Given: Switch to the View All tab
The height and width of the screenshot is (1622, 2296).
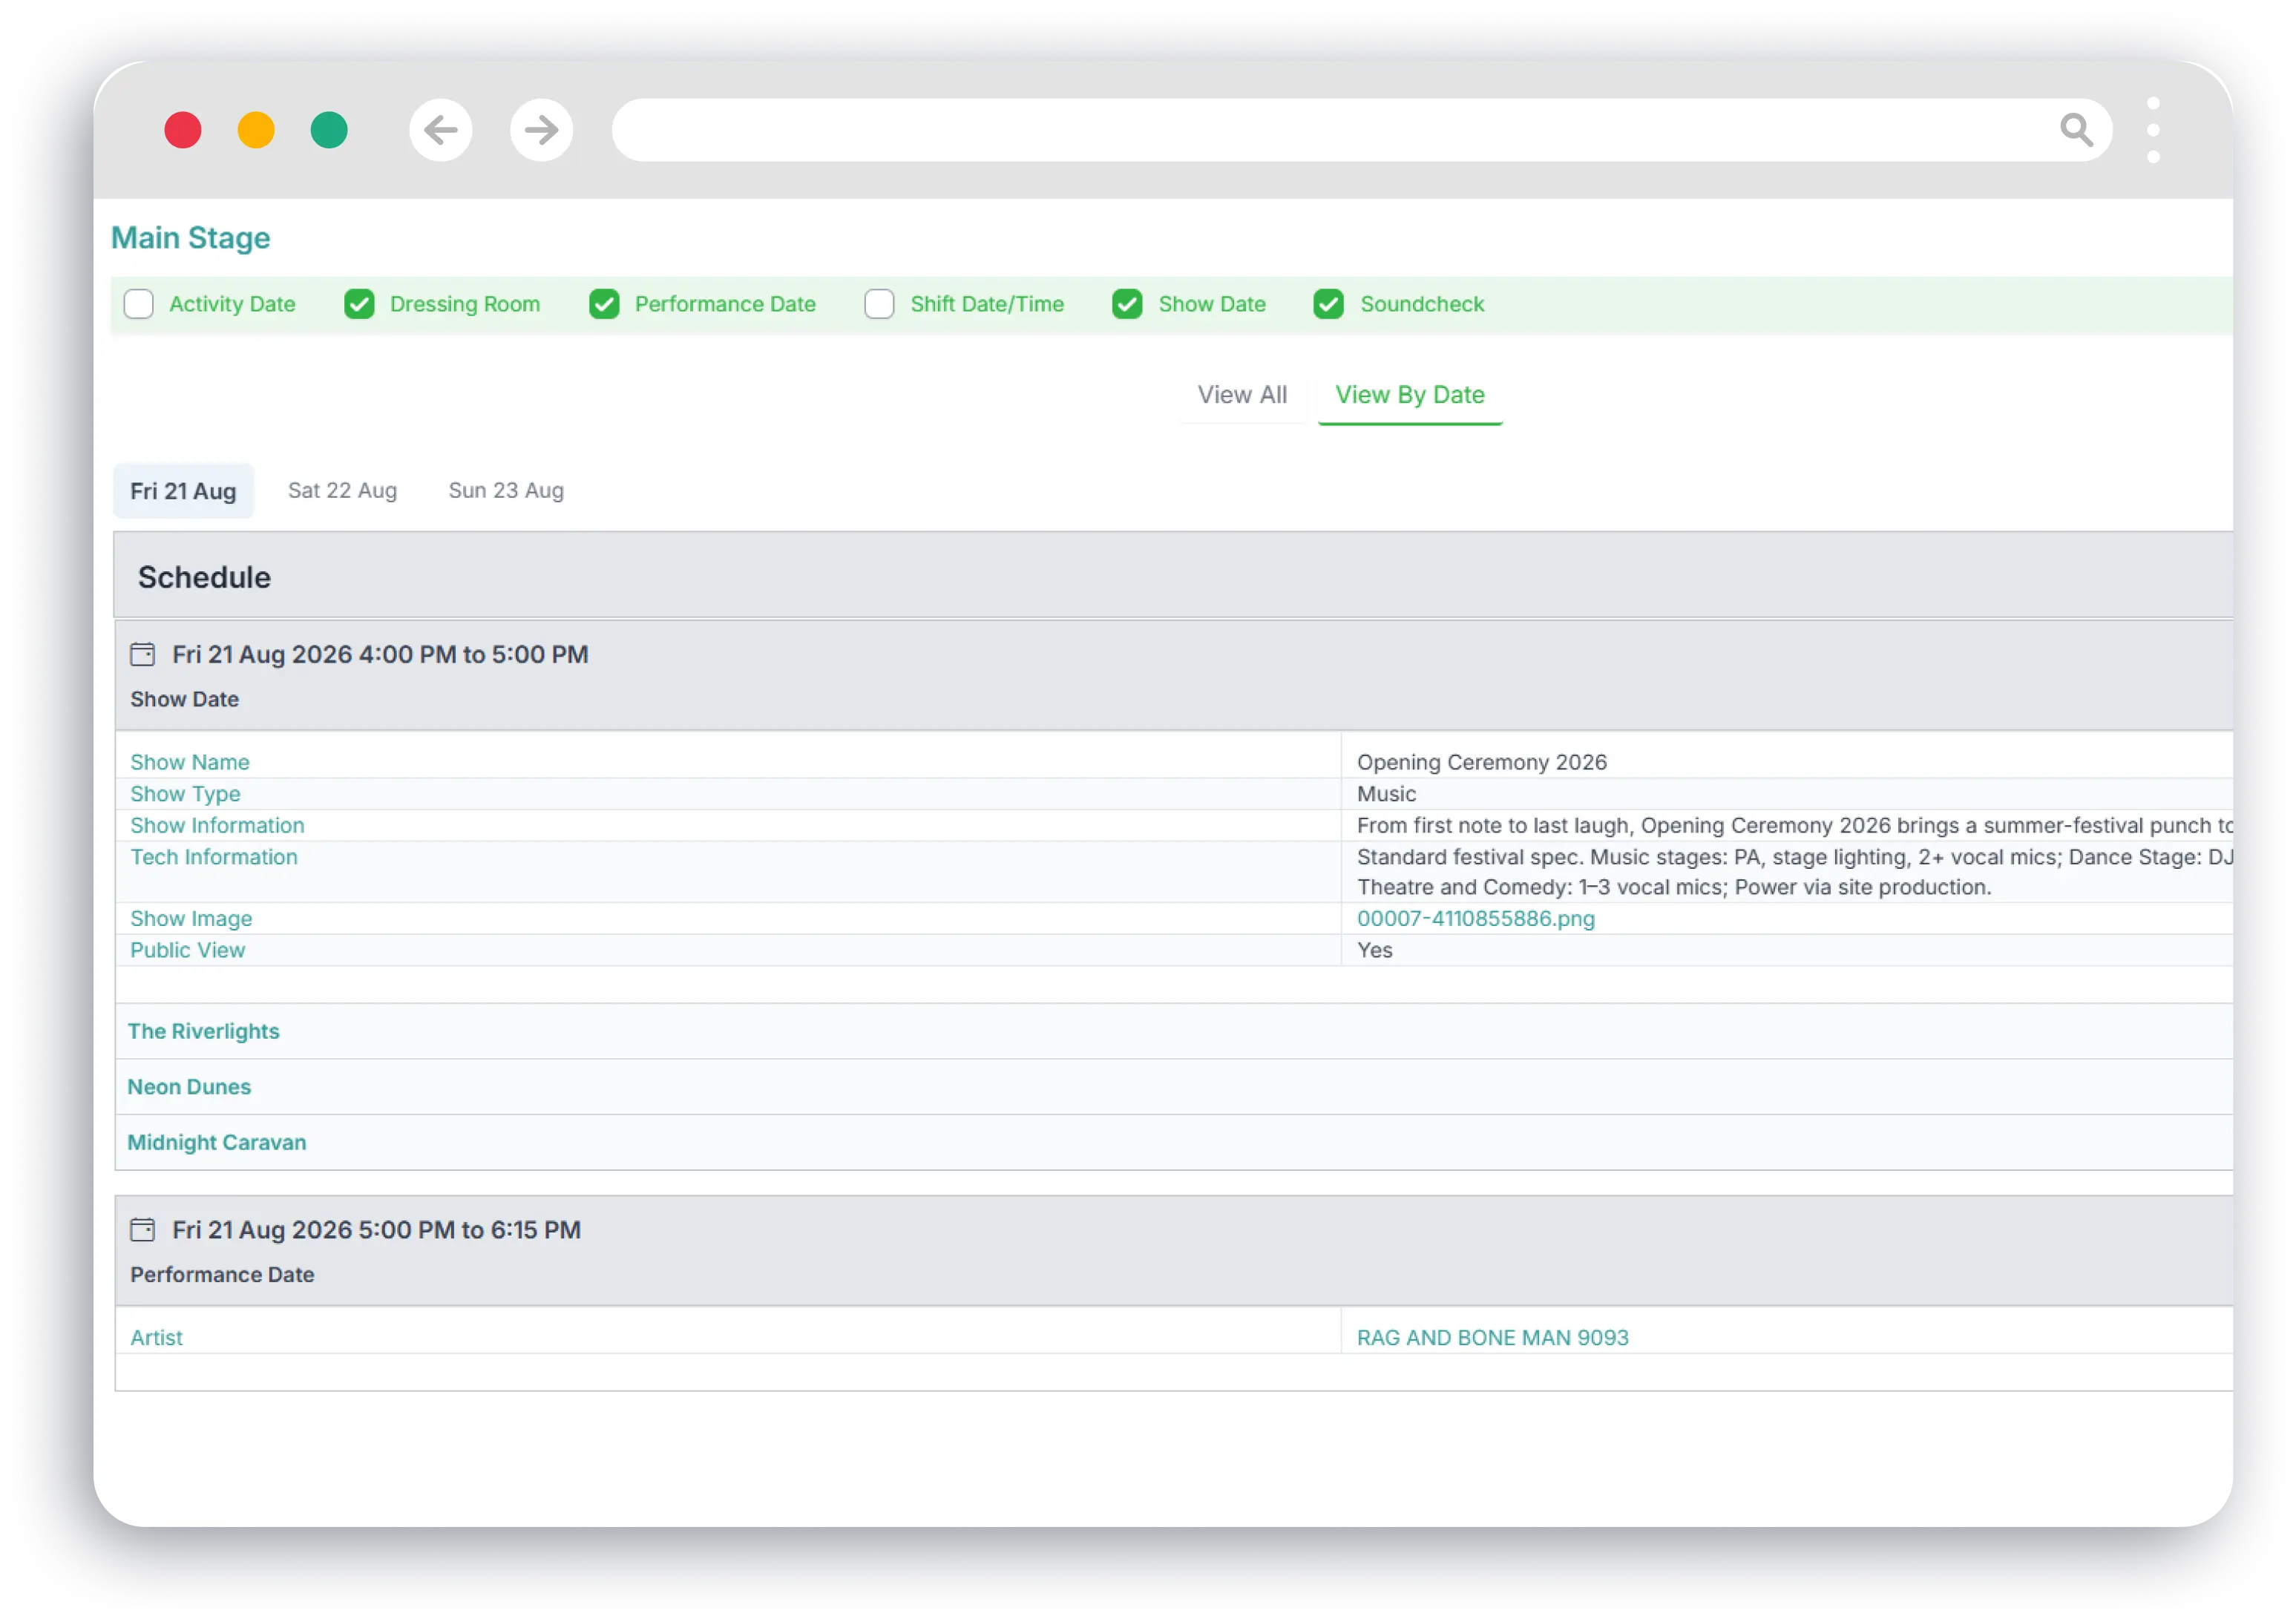Looking at the screenshot, I should click(x=1242, y=395).
